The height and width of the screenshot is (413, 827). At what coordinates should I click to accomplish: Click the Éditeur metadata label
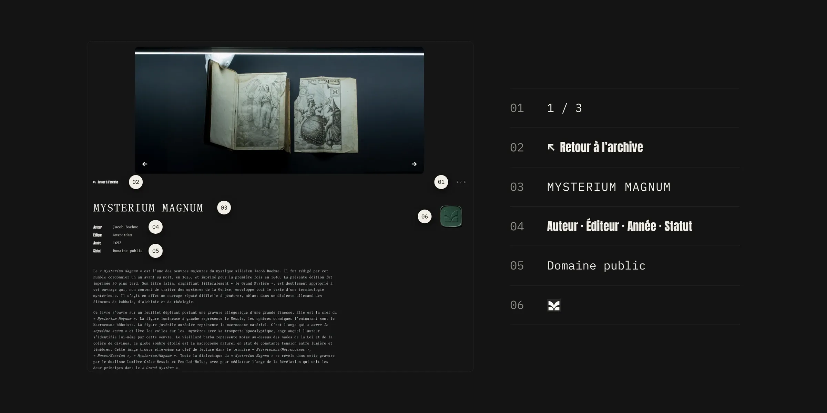coord(98,235)
